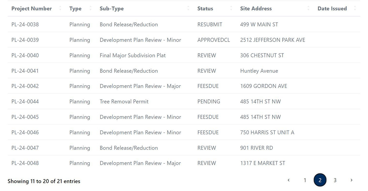Select project PL-24-0038

25,24
